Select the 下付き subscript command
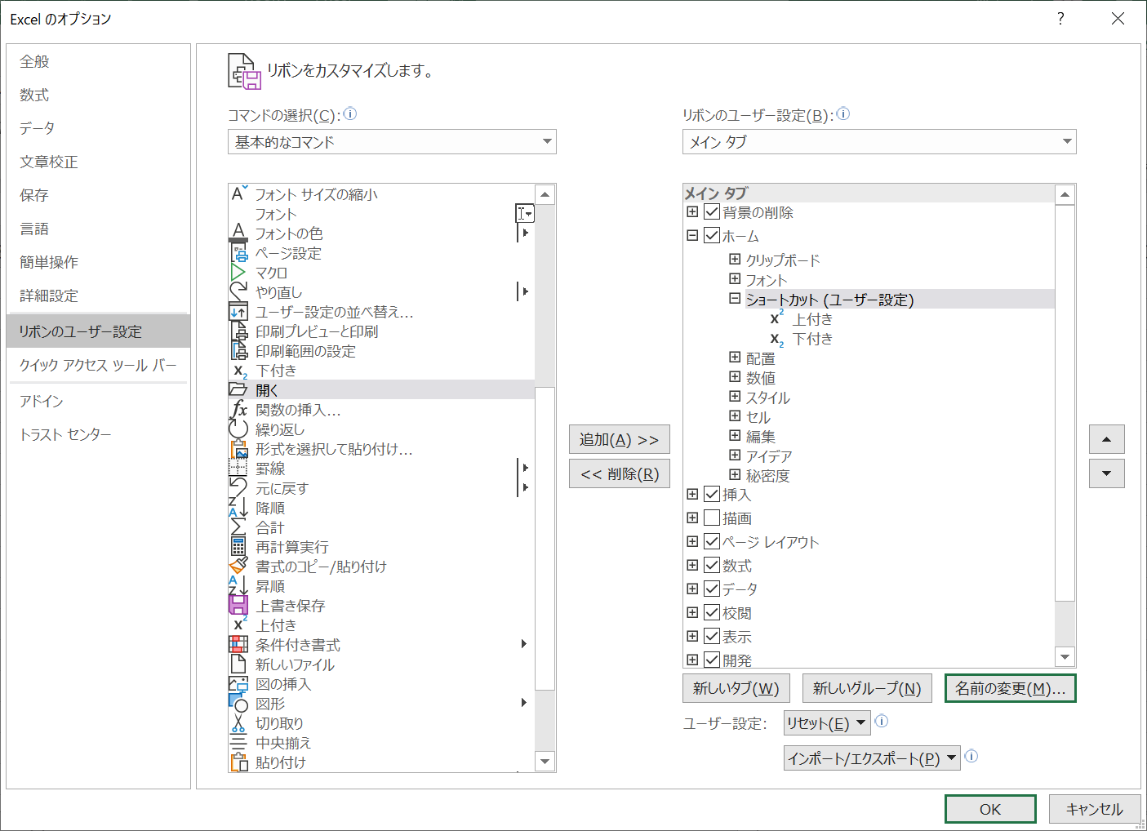Image resolution: width=1147 pixels, height=831 pixels. pyautogui.click(x=276, y=370)
